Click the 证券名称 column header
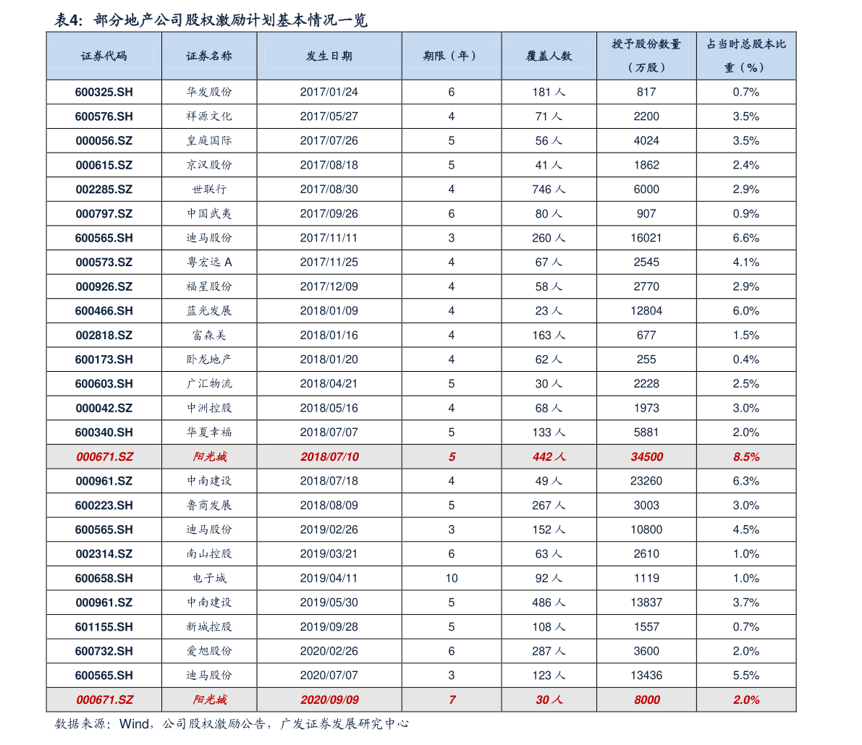 209,56
